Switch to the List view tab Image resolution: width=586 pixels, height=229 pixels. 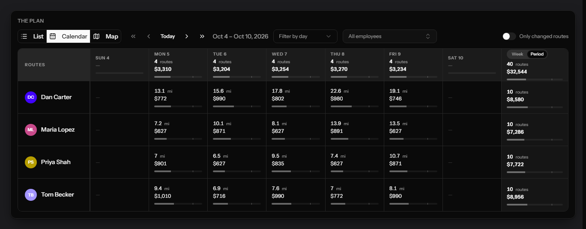[x=32, y=36]
